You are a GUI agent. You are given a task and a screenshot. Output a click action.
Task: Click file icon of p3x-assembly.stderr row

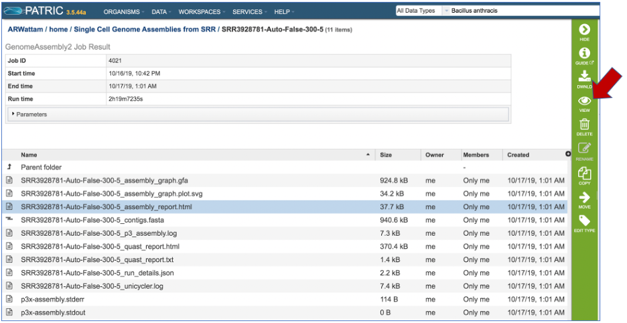(9, 299)
